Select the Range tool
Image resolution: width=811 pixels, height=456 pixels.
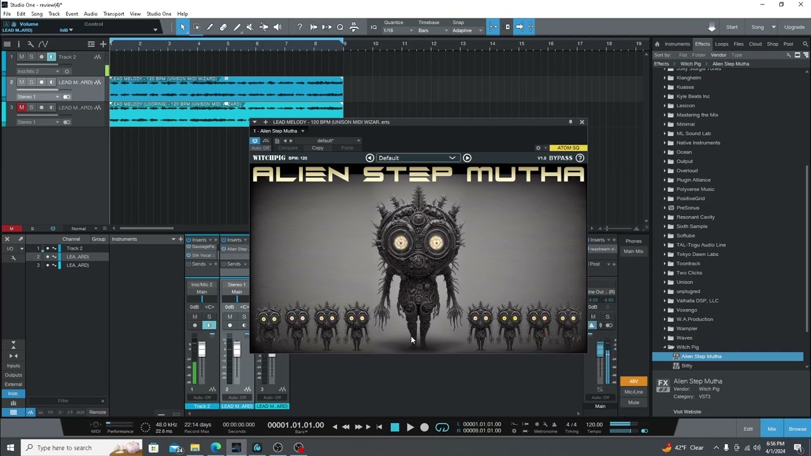click(x=196, y=27)
